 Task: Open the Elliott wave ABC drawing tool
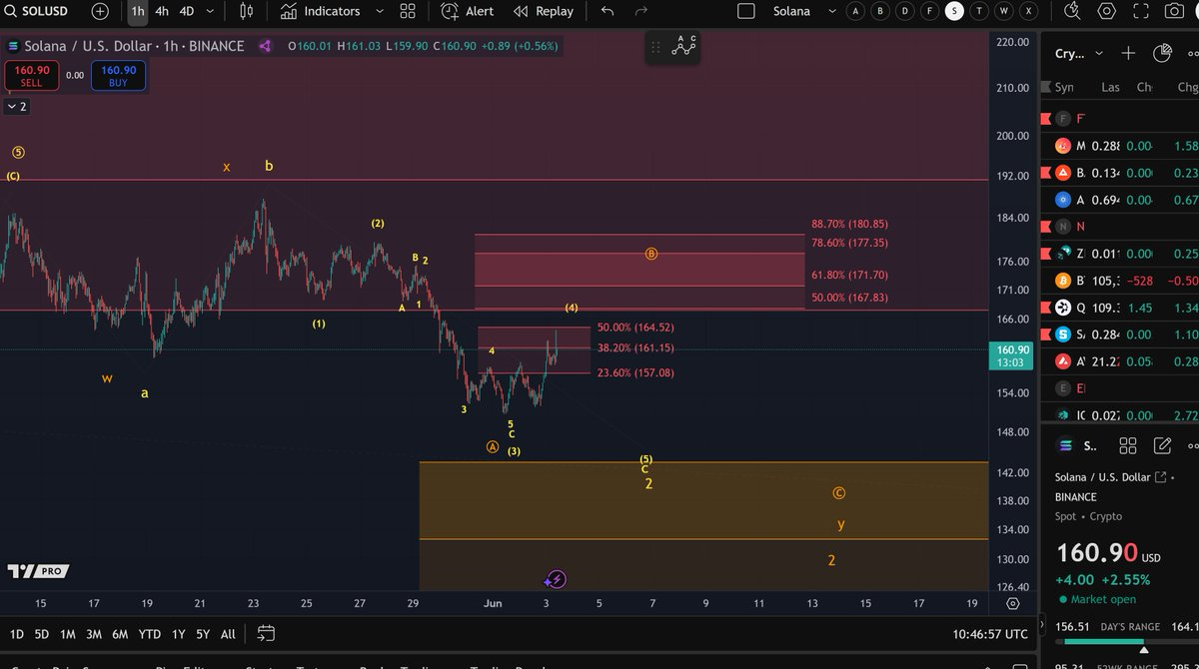pyautogui.click(x=684, y=46)
